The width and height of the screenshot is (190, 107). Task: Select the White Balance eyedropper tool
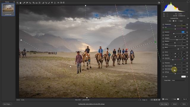[24, 3]
